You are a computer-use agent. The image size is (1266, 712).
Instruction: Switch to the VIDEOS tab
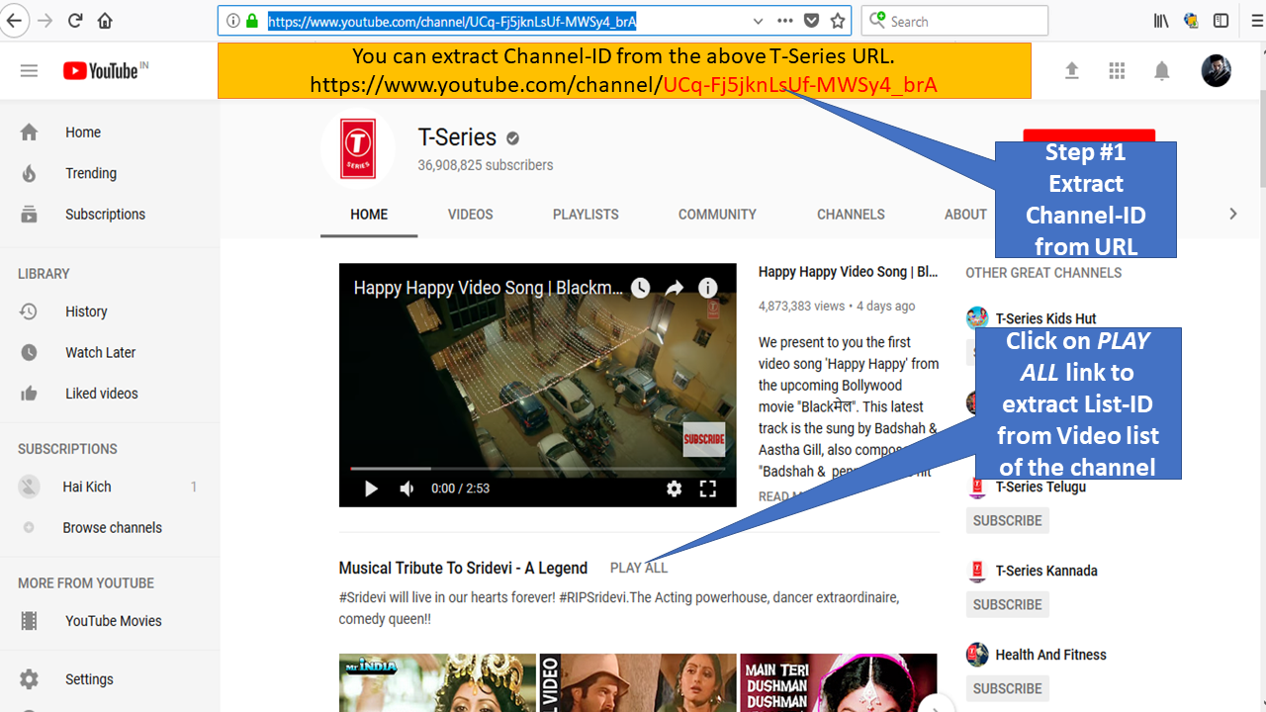click(470, 215)
